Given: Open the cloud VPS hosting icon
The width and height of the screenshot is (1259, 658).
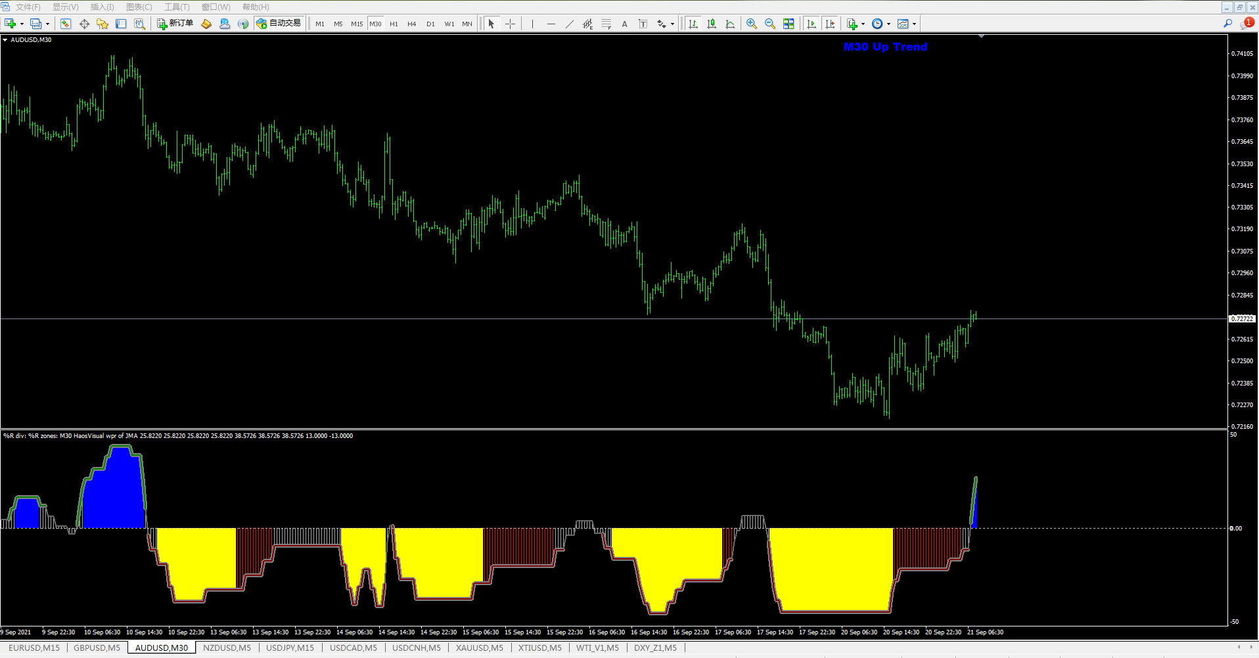Looking at the screenshot, I should (x=225, y=24).
